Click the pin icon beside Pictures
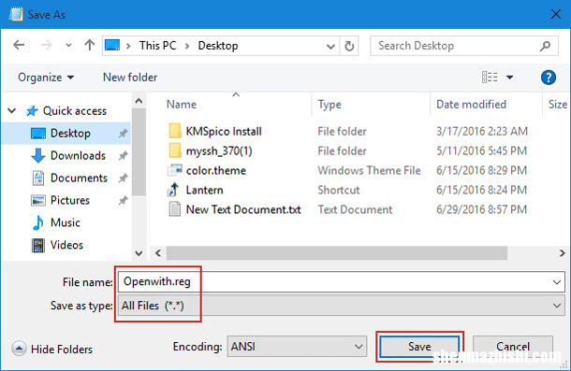 [x=123, y=200]
